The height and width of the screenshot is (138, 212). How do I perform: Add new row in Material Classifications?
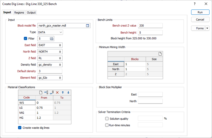click(x=41, y=92)
